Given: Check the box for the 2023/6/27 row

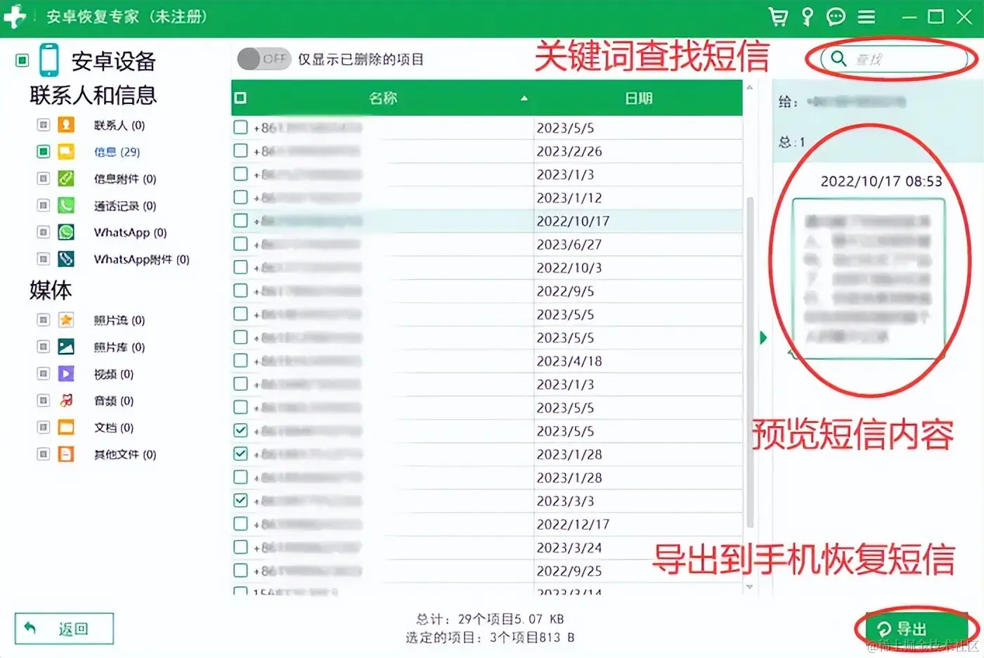Looking at the screenshot, I should (x=240, y=244).
